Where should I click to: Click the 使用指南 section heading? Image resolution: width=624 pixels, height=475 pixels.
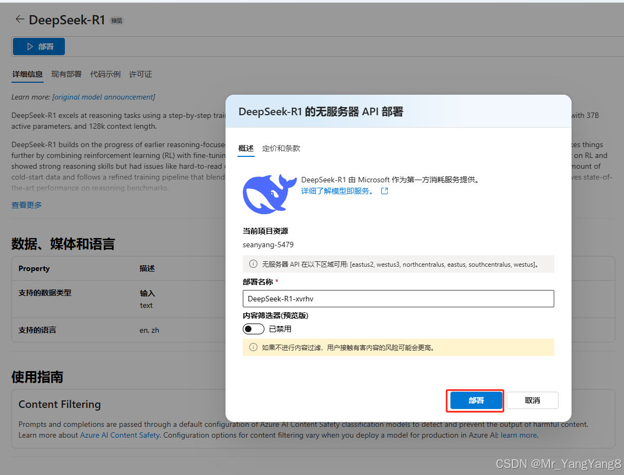(37, 377)
